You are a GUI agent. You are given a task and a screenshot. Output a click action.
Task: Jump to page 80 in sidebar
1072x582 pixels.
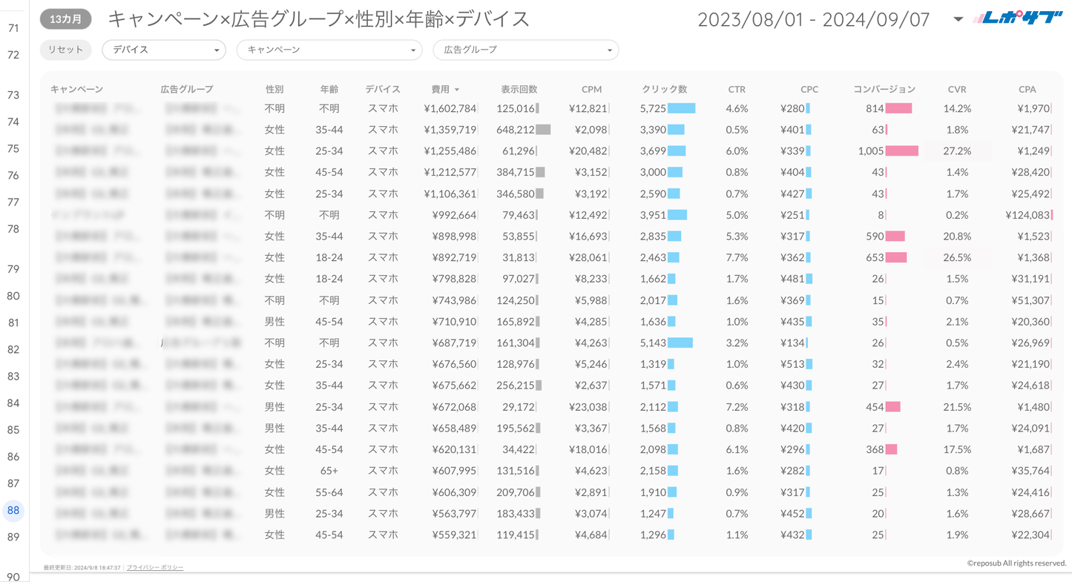point(13,296)
